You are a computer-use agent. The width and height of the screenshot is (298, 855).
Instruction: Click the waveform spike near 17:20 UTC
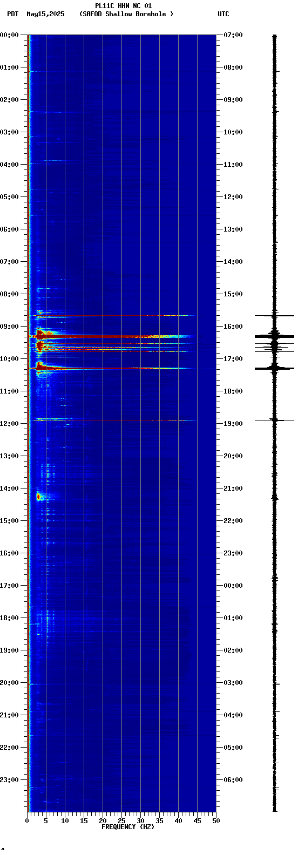tap(275, 369)
